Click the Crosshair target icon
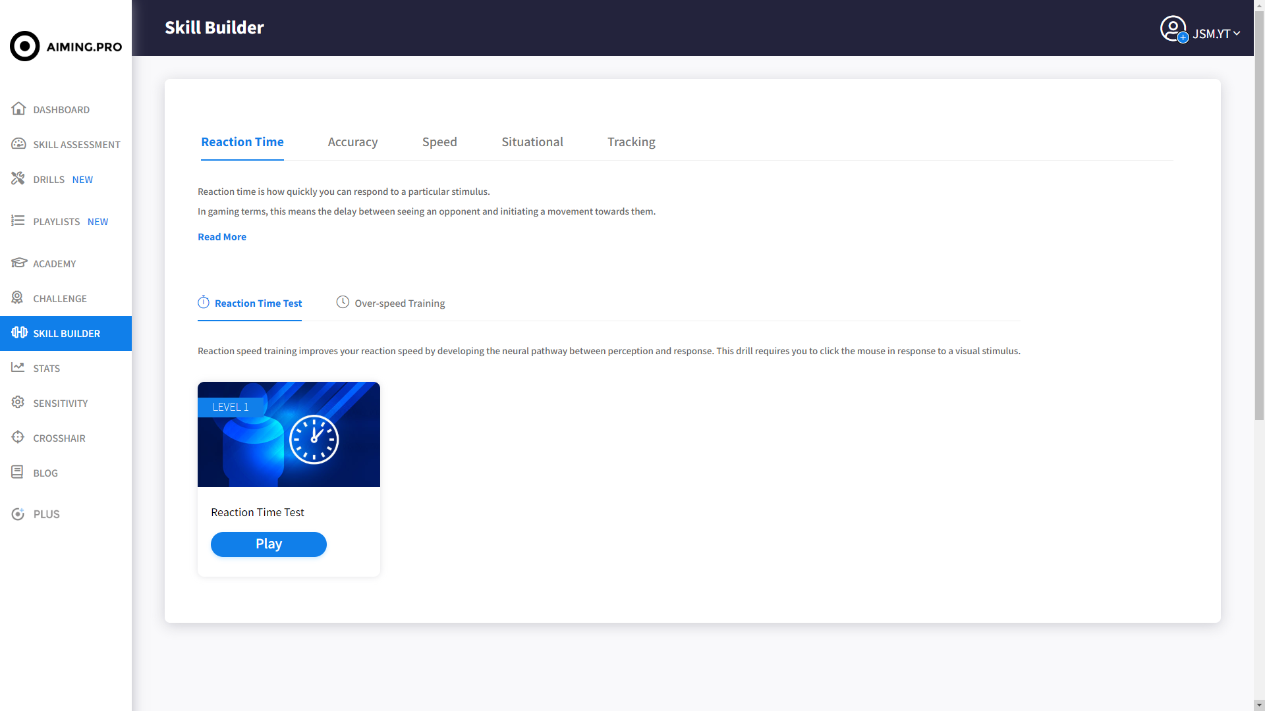Image resolution: width=1265 pixels, height=711 pixels. pos(18,437)
